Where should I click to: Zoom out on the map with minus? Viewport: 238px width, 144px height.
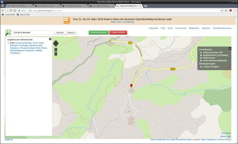(x=56, y=54)
